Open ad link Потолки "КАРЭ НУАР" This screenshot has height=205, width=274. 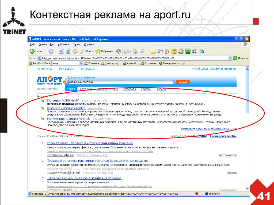(63, 101)
